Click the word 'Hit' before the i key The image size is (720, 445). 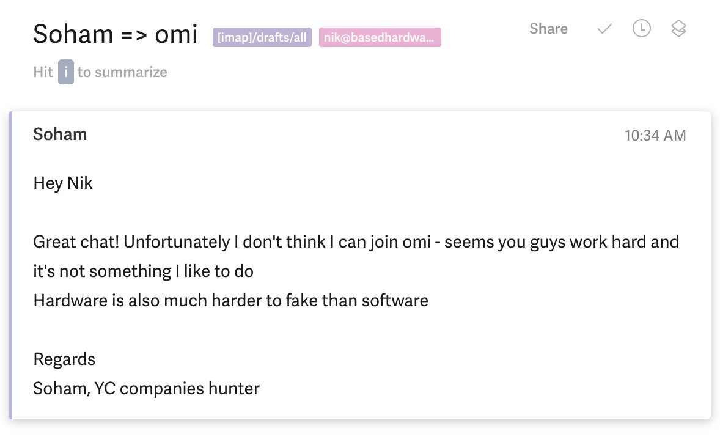point(43,72)
